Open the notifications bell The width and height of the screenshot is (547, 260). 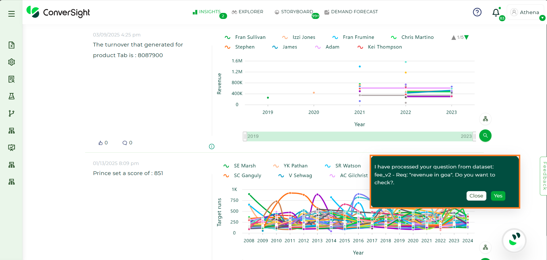click(496, 12)
